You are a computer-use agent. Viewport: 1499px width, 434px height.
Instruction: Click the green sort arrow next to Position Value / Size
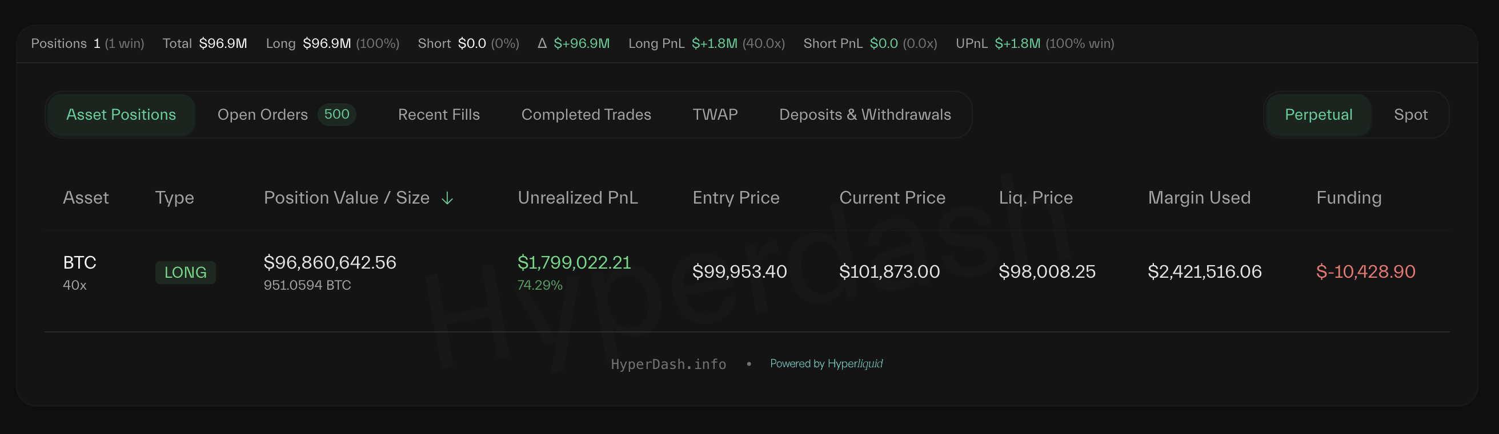[447, 198]
